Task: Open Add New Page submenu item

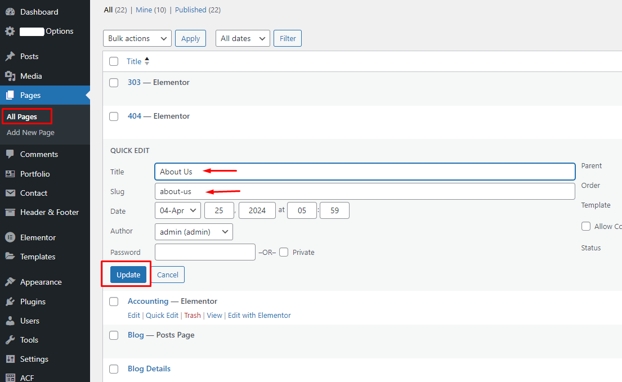Action: coord(30,132)
